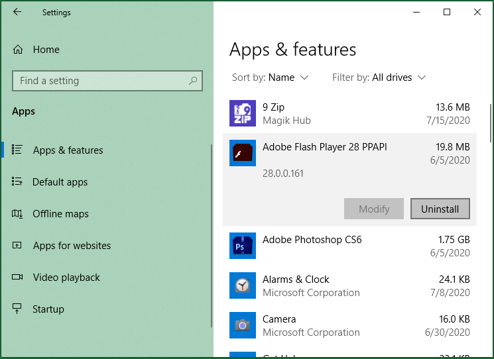
Task: Click the Video playback camera icon
Action: 17,277
